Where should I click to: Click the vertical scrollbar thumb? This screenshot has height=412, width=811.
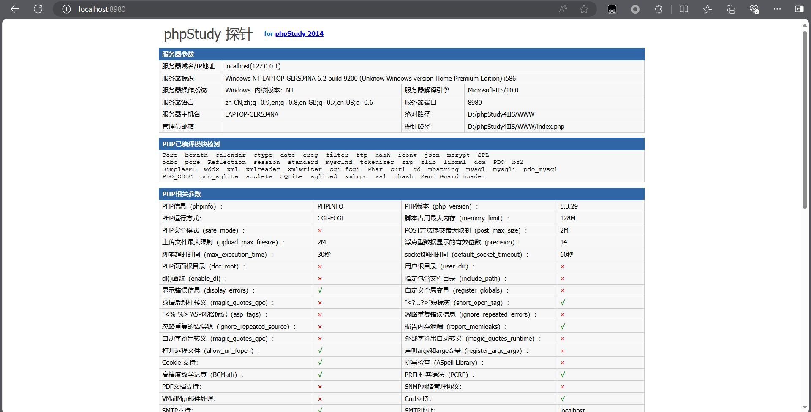(x=805, y=119)
